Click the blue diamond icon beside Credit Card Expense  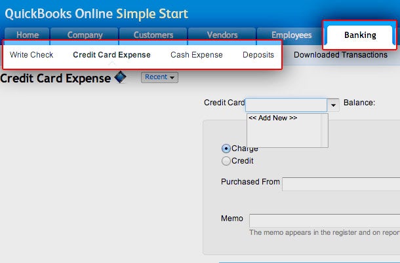point(120,77)
